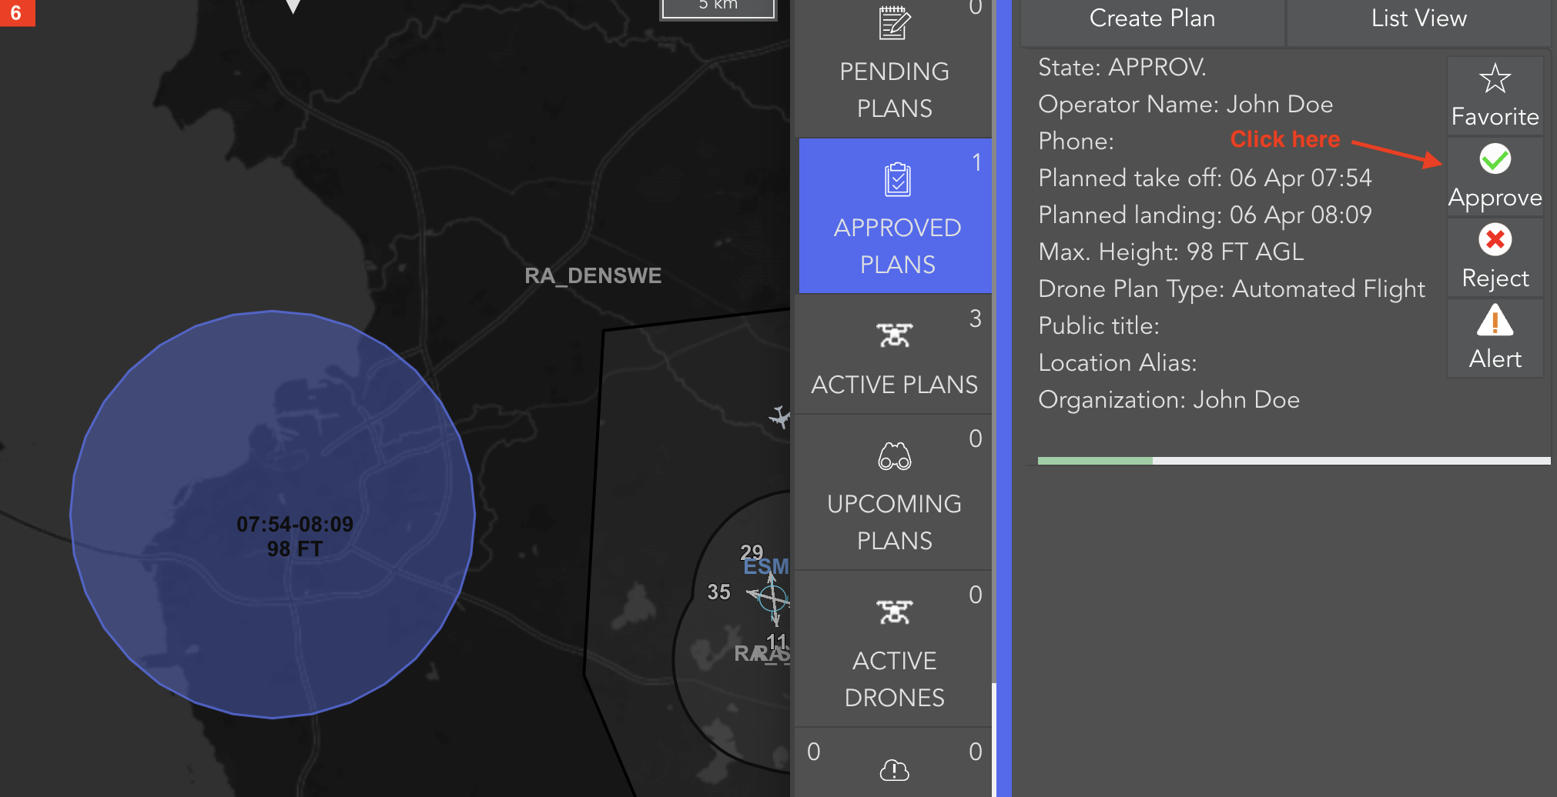
Task: Click the airplane icon on the map
Action: coord(779,418)
